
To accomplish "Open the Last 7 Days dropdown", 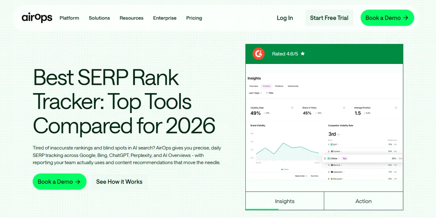I will pyautogui.click(x=255, y=93).
